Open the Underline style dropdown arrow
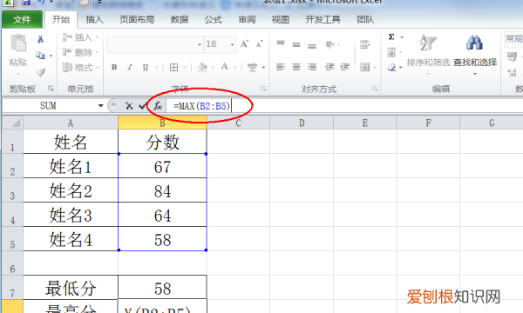This screenshot has height=313, width=523. (x=156, y=68)
